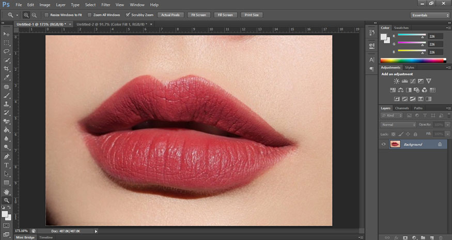
Task: Select the Lasso tool
Action: [7, 52]
